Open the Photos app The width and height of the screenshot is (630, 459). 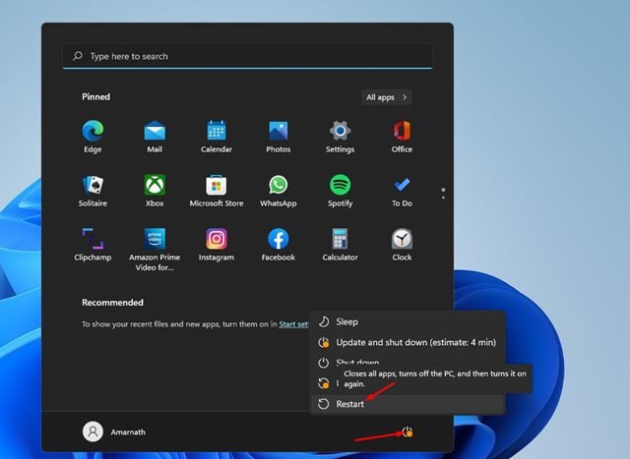[x=278, y=137]
